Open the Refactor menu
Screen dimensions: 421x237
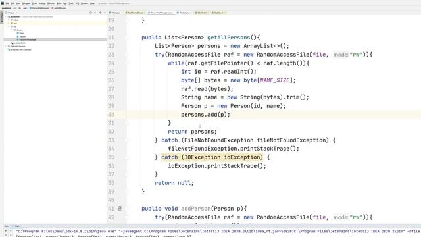point(51,3)
